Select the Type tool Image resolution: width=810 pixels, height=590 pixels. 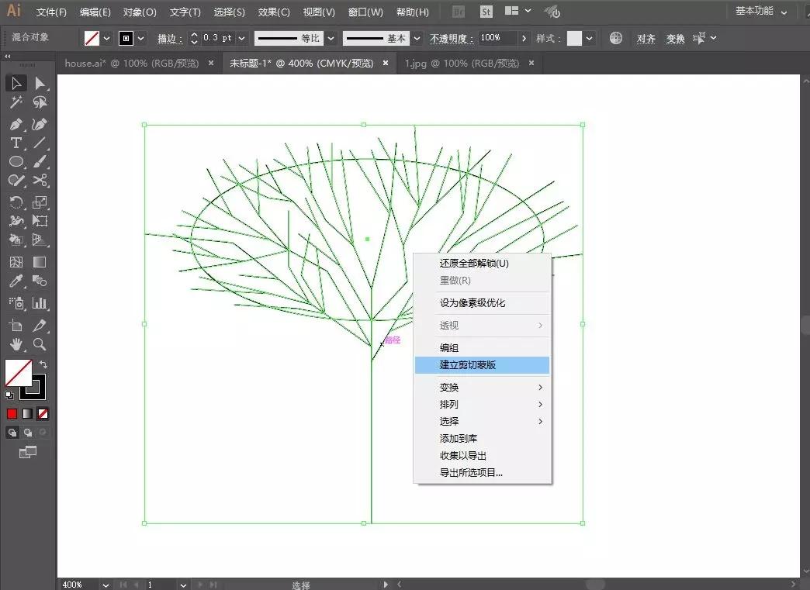point(16,143)
